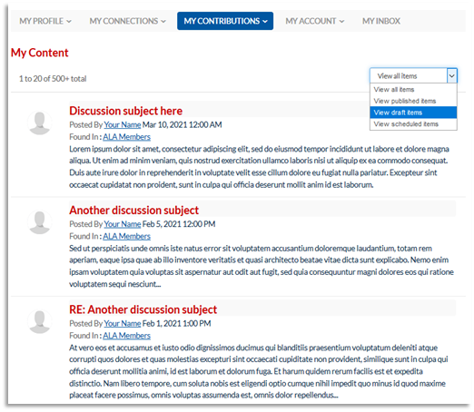Open the 'Discussion subject here' post
Screen dimensions: 474x412
(x=125, y=111)
